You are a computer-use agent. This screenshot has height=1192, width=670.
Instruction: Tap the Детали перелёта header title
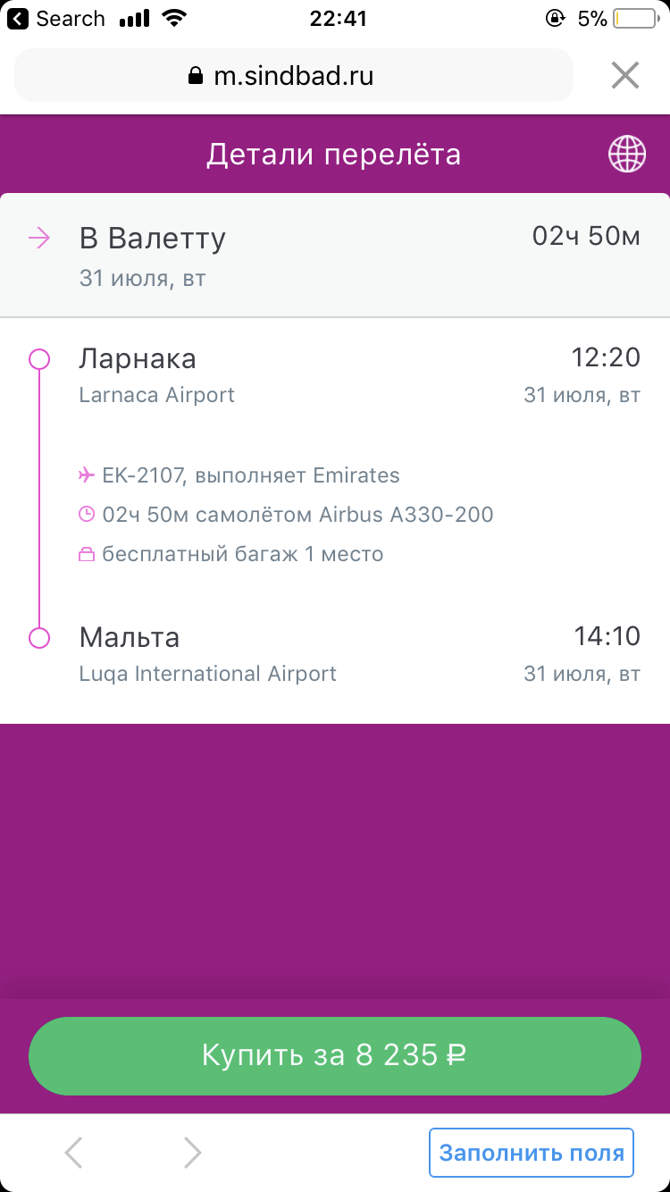[x=334, y=155]
